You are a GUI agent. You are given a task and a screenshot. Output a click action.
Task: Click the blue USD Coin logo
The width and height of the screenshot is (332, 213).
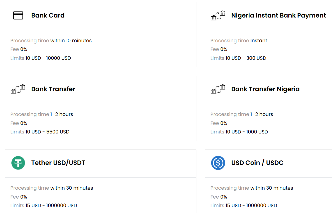tap(218, 163)
